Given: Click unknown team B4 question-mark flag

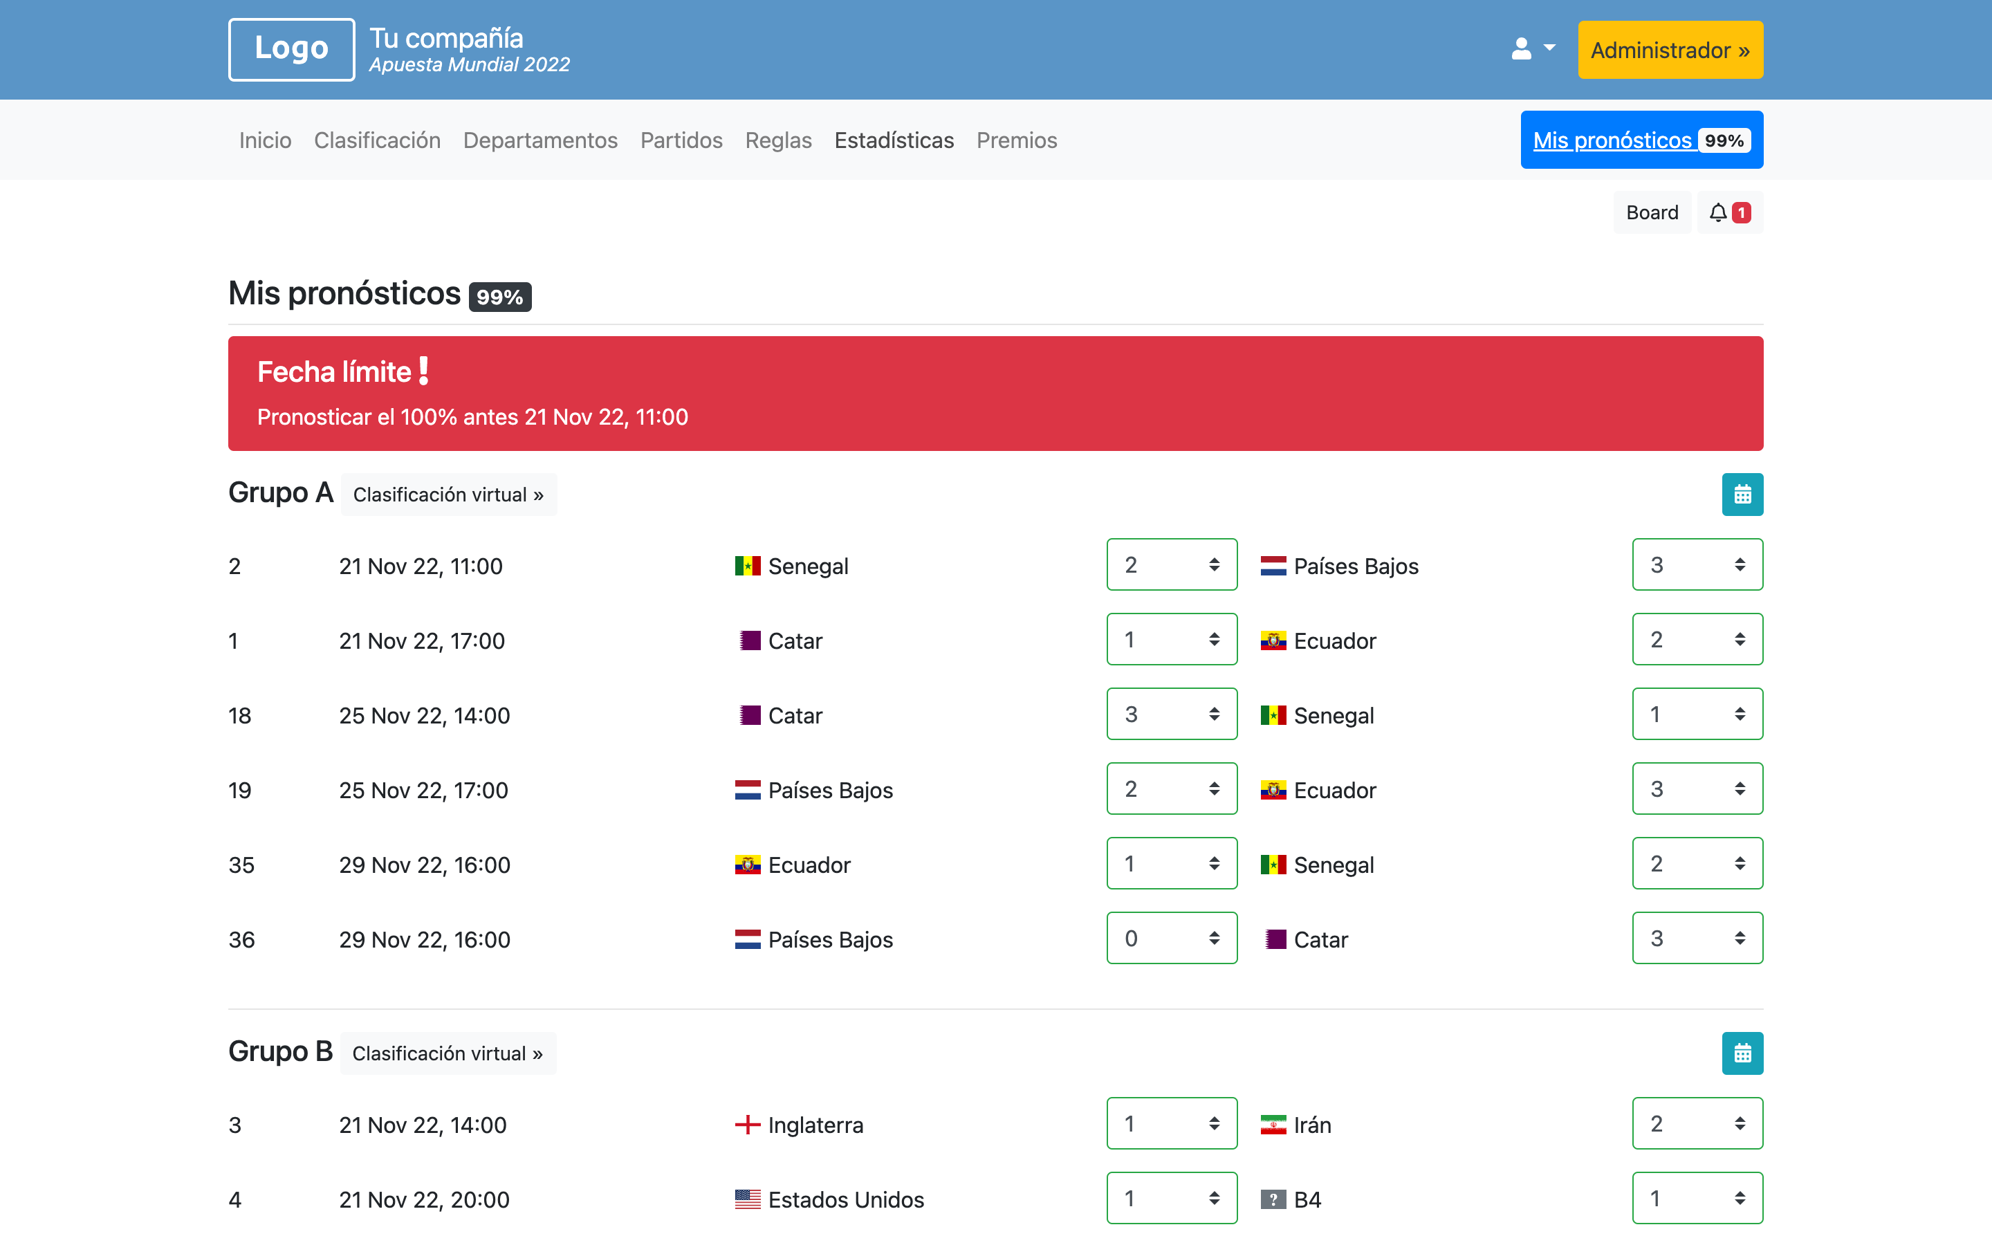Looking at the screenshot, I should tap(1273, 1200).
